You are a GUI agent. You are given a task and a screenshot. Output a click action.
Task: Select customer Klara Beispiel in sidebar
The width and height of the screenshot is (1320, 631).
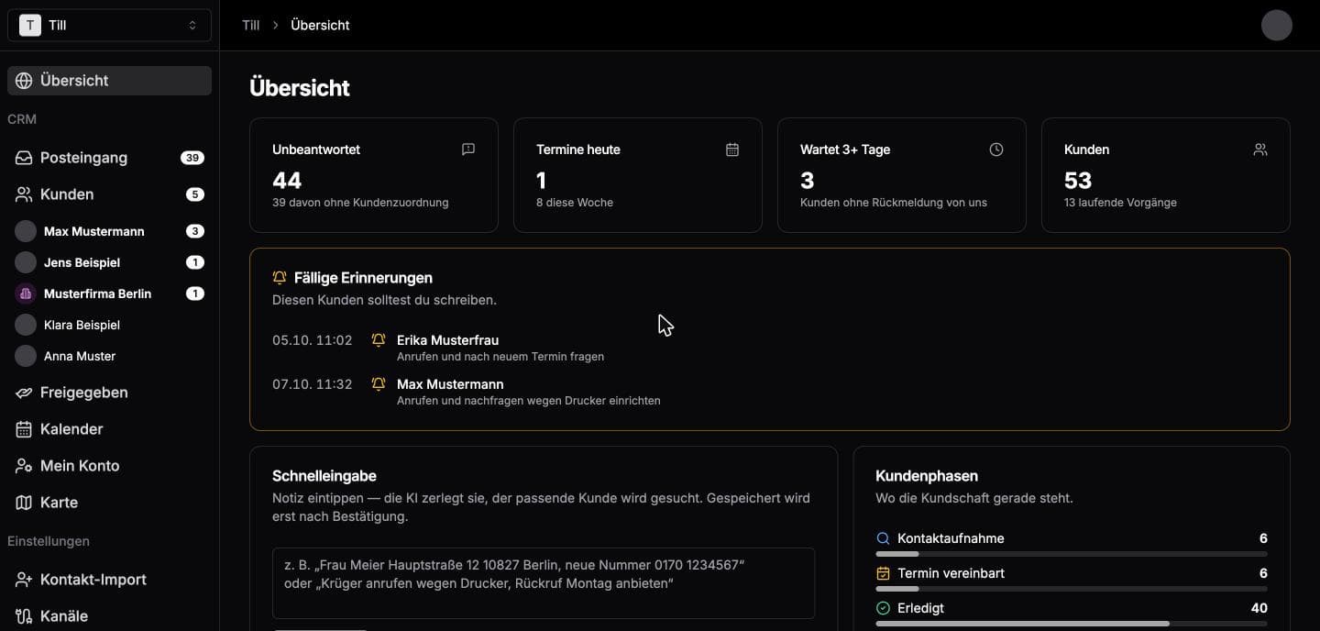tap(109, 325)
